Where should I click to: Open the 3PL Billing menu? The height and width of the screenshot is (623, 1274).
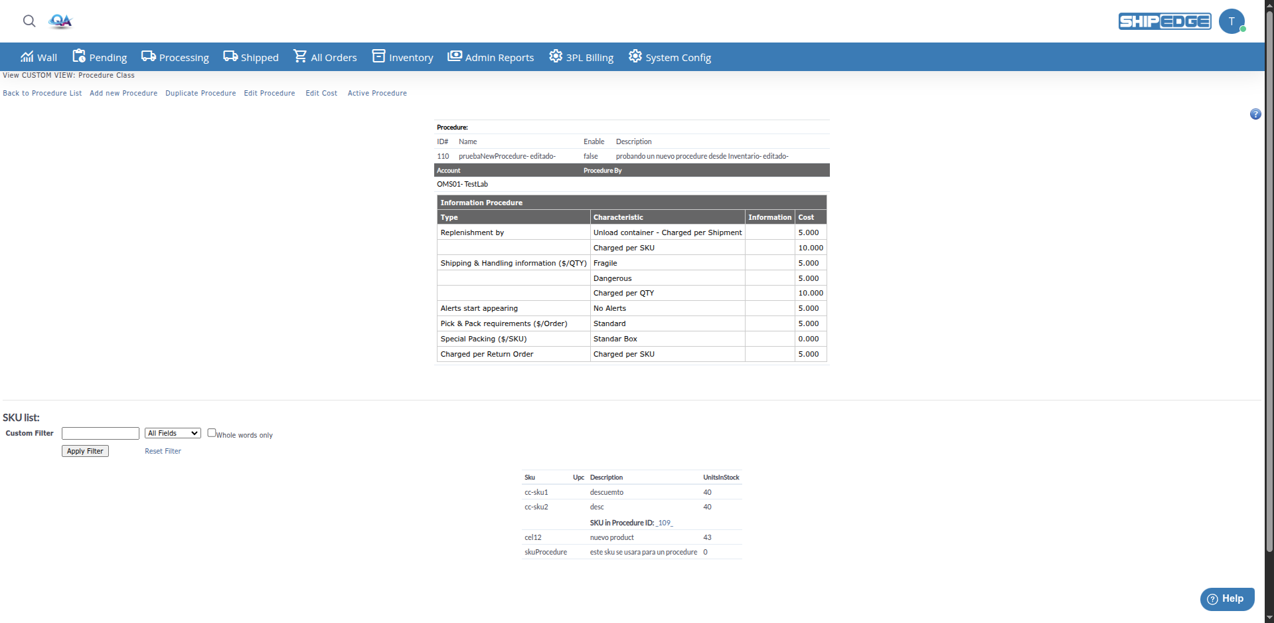(x=581, y=57)
